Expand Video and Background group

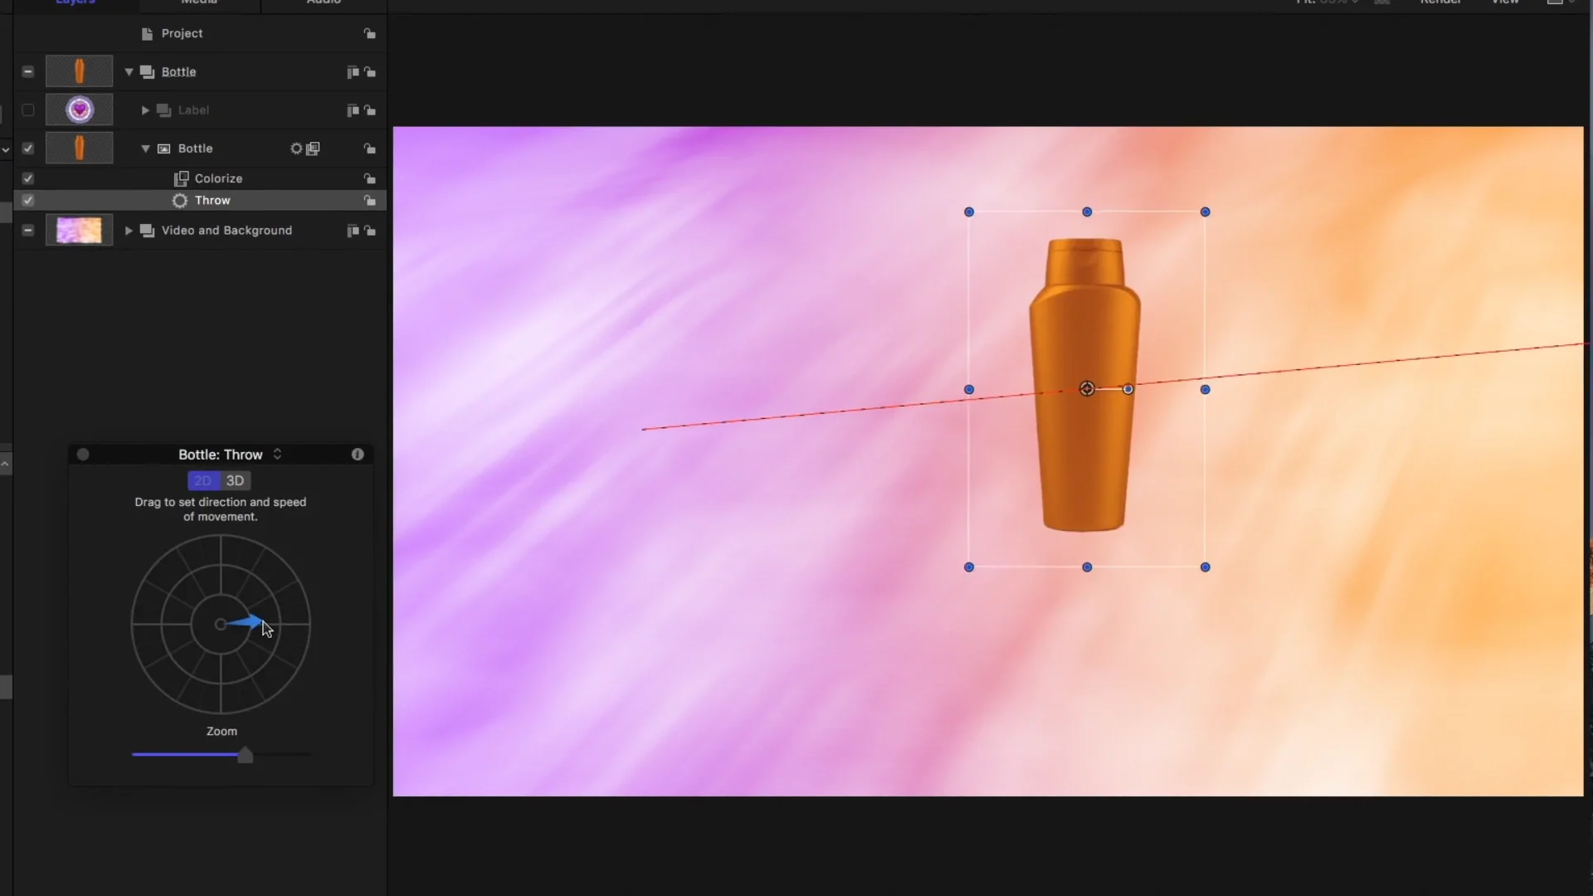point(129,231)
